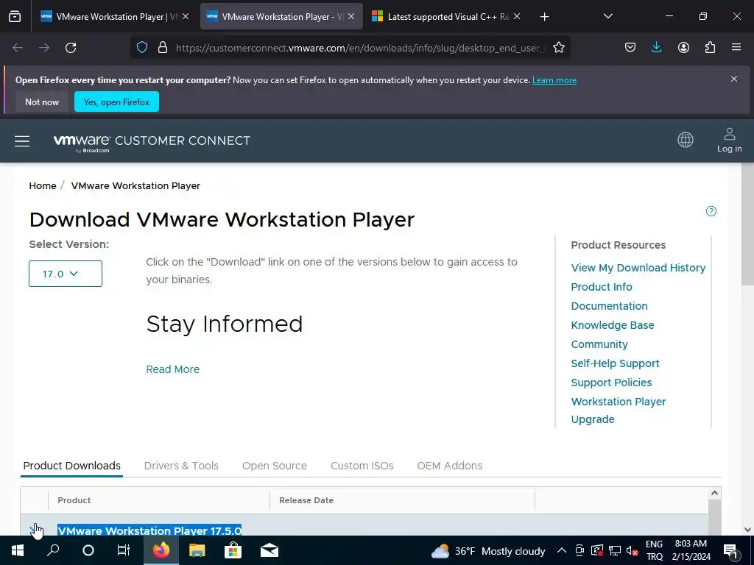
Task: Open the language globe selector
Action: (686, 140)
